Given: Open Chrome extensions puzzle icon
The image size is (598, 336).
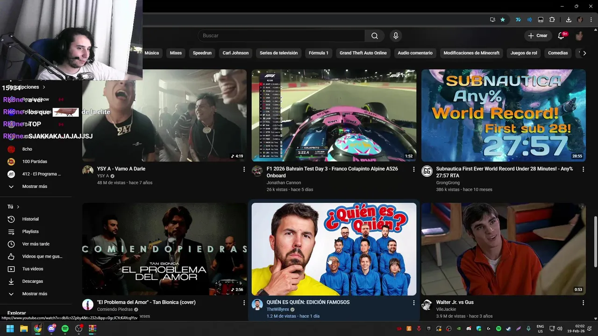Looking at the screenshot, I should point(552,20).
